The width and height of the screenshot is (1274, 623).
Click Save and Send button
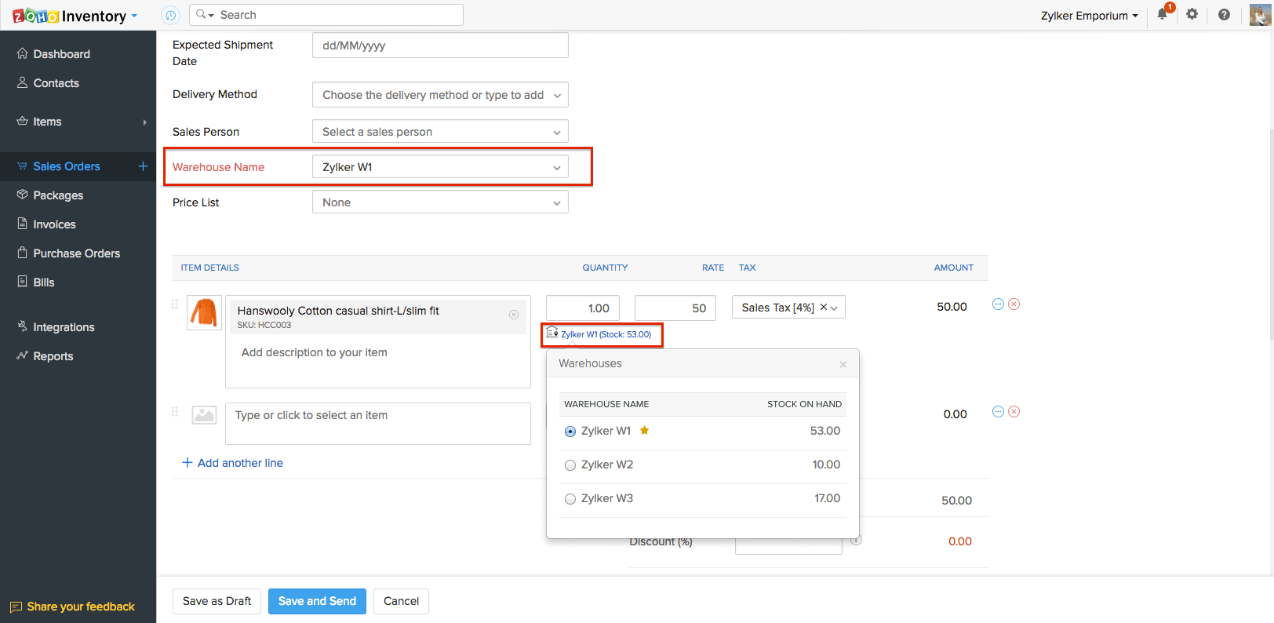pos(317,601)
